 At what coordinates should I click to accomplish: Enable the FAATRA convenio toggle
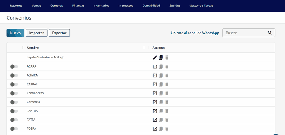pos(14,111)
